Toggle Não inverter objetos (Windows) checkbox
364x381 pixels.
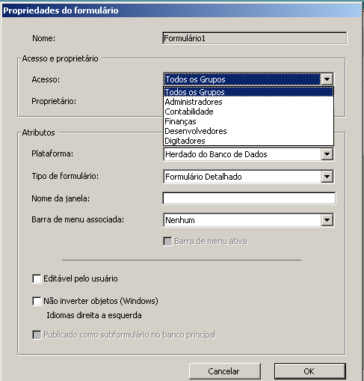37,301
